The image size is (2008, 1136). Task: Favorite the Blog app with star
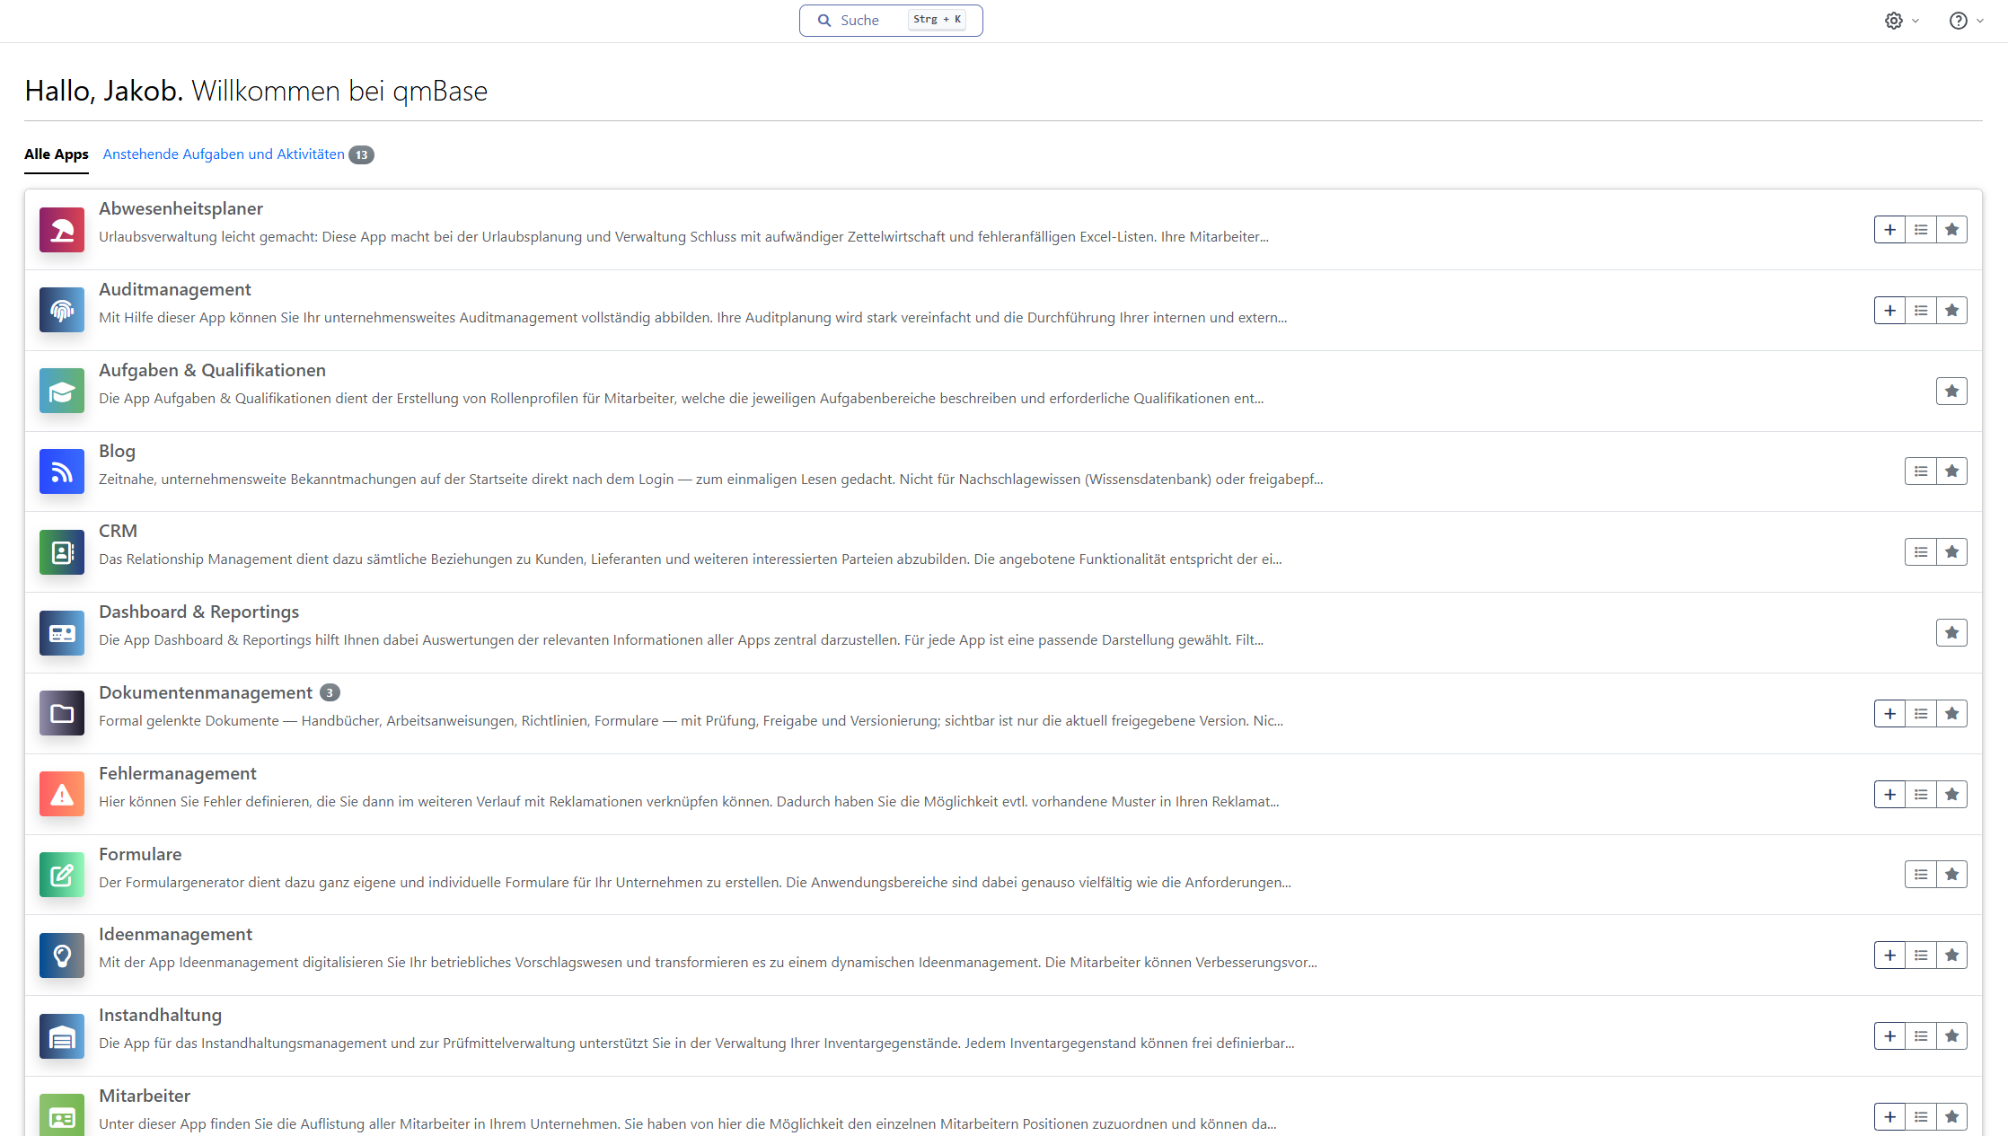point(1952,471)
